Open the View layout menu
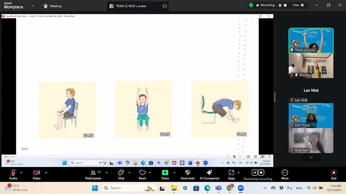 coord(298,5)
